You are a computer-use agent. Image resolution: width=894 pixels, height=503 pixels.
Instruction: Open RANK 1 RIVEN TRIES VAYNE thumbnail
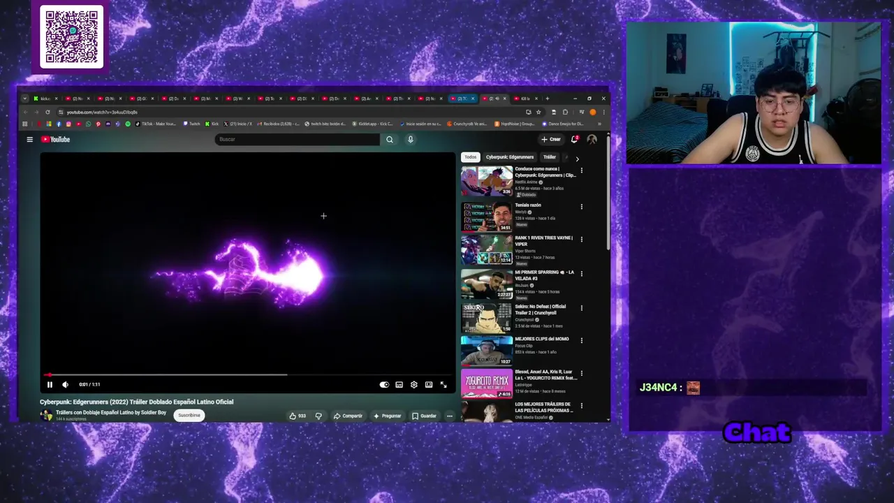486,250
